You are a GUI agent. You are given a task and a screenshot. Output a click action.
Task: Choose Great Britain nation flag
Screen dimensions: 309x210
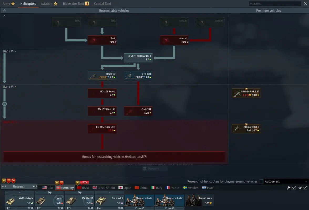(104, 188)
